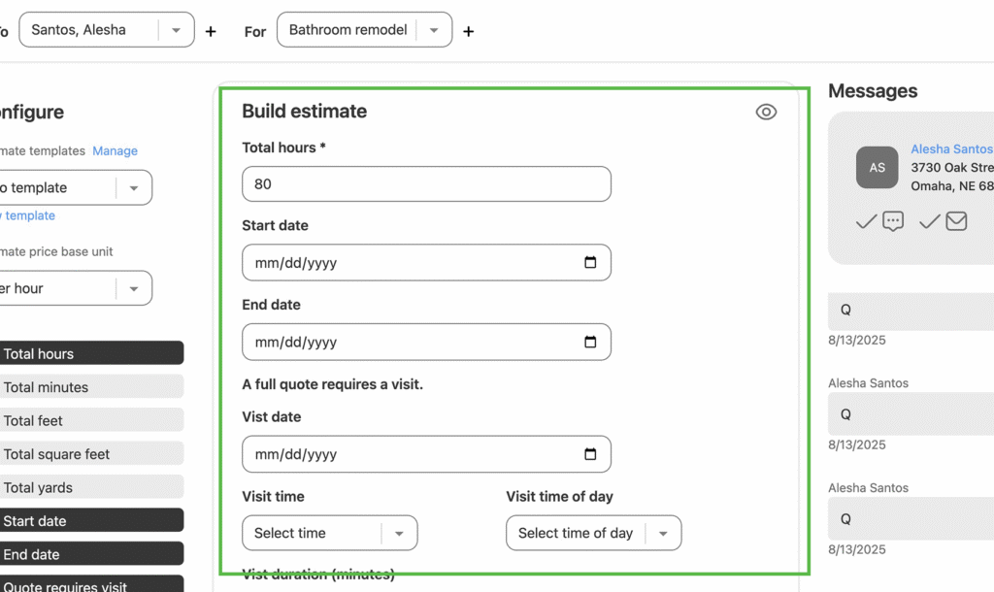Open the Start date calendar picker icon
This screenshot has height=592, width=994.
point(590,263)
